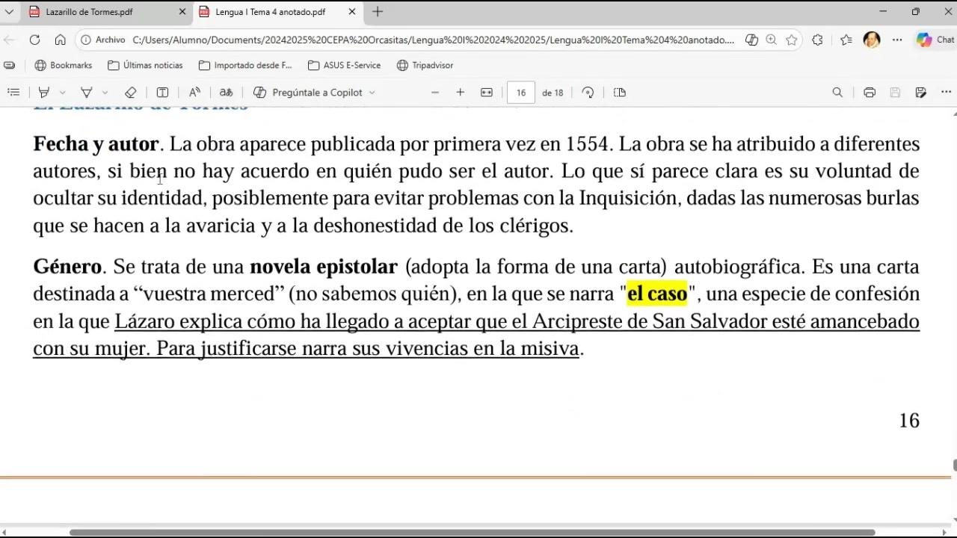957x538 pixels.
Task: Toggle the PDF page view layout
Action: pyautogui.click(x=620, y=93)
